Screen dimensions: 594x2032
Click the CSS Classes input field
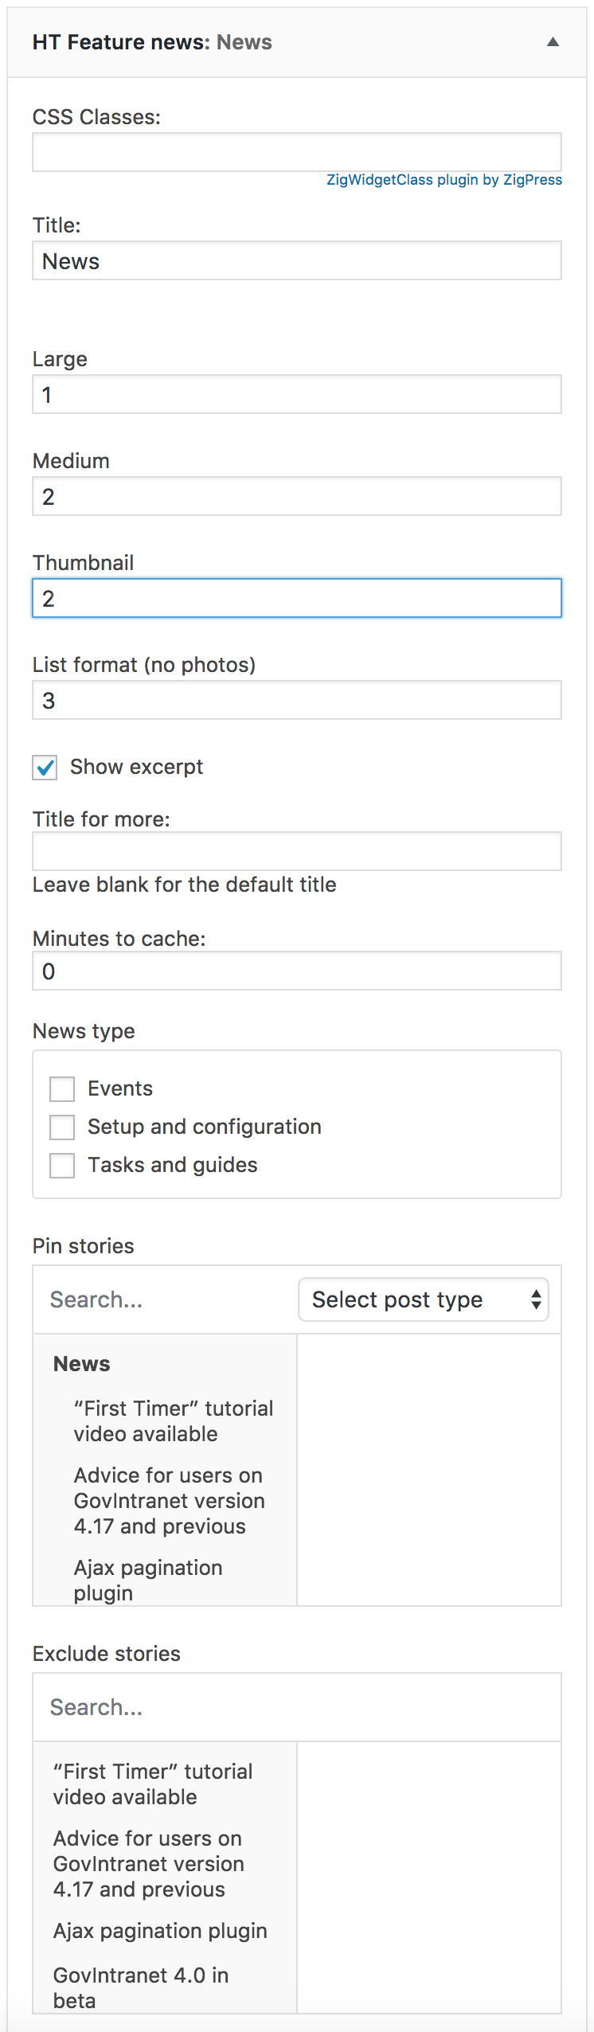click(x=296, y=151)
